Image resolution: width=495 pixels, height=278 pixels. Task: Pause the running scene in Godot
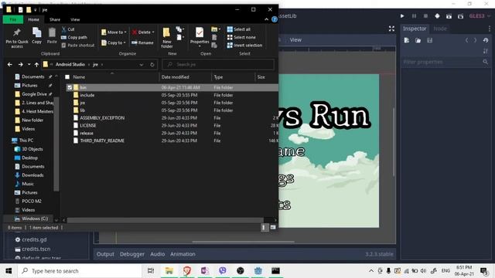click(414, 15)
